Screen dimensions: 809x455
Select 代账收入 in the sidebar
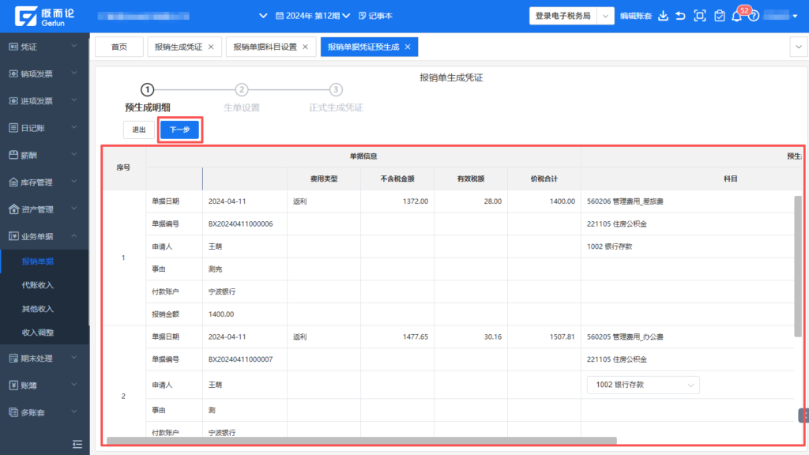tap(38, 285)
